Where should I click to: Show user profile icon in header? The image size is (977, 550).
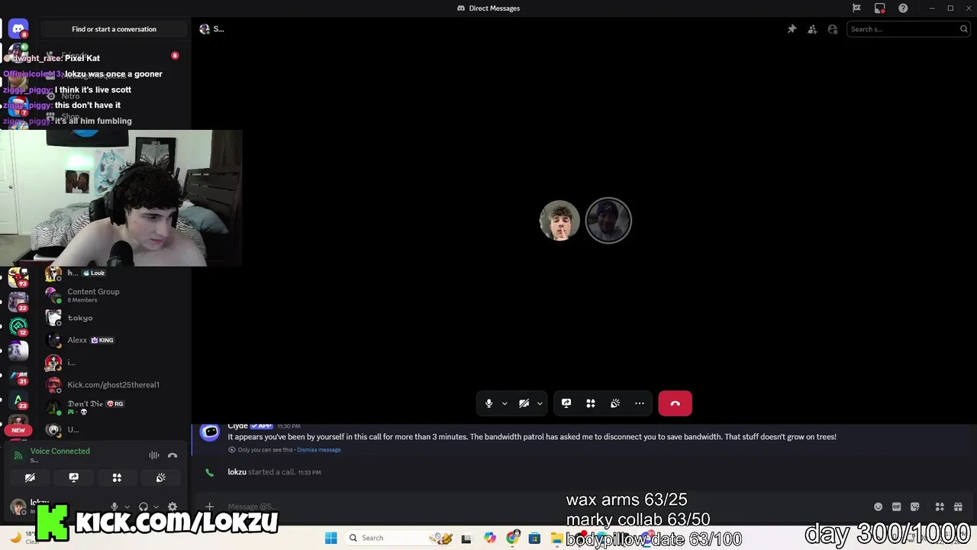pos(833,29)
